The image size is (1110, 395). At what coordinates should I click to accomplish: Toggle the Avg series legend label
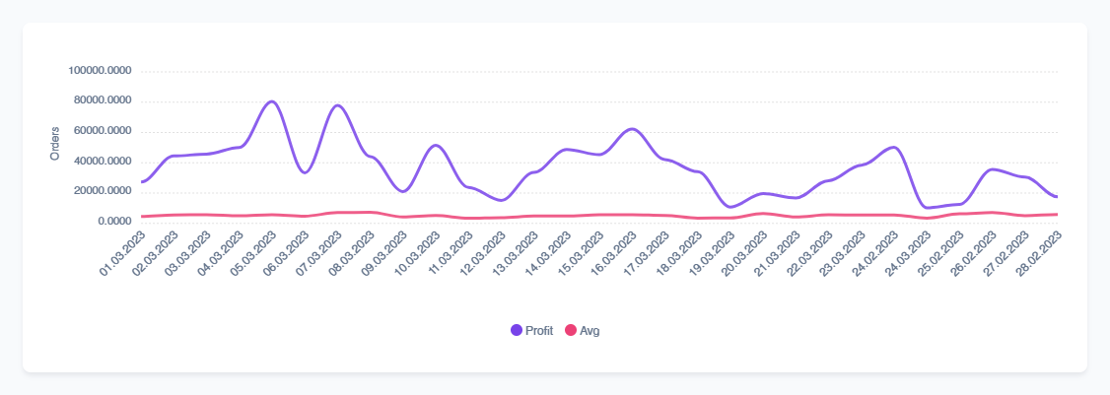590,331
